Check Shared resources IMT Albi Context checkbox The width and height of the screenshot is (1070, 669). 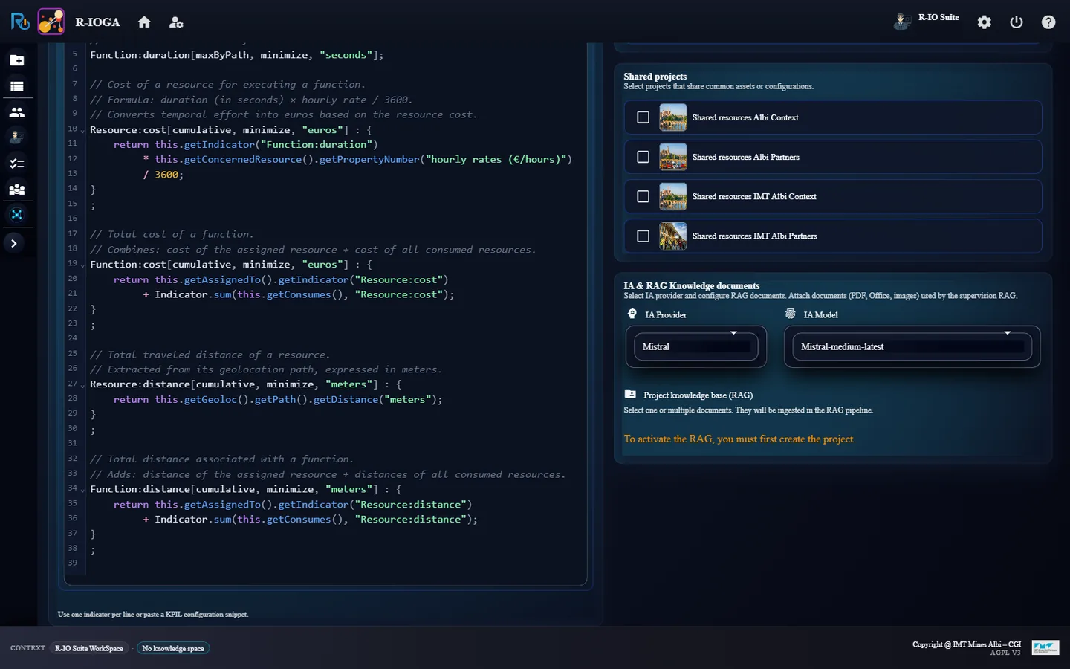pos(643,196)
